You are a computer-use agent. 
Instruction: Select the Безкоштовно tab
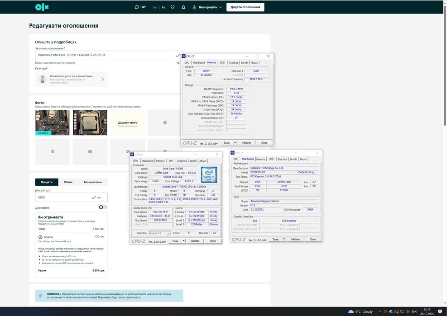pos(93,182)
